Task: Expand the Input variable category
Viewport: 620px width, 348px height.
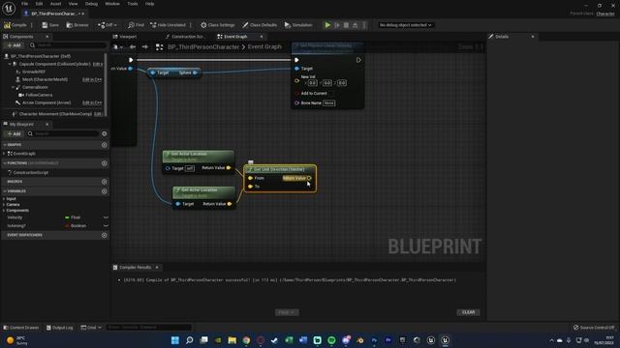Action: [4, 199]
